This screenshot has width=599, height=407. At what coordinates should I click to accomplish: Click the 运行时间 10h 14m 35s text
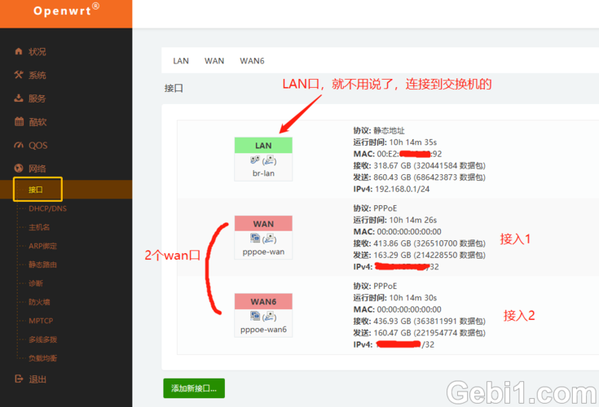[x=394, y=142]
